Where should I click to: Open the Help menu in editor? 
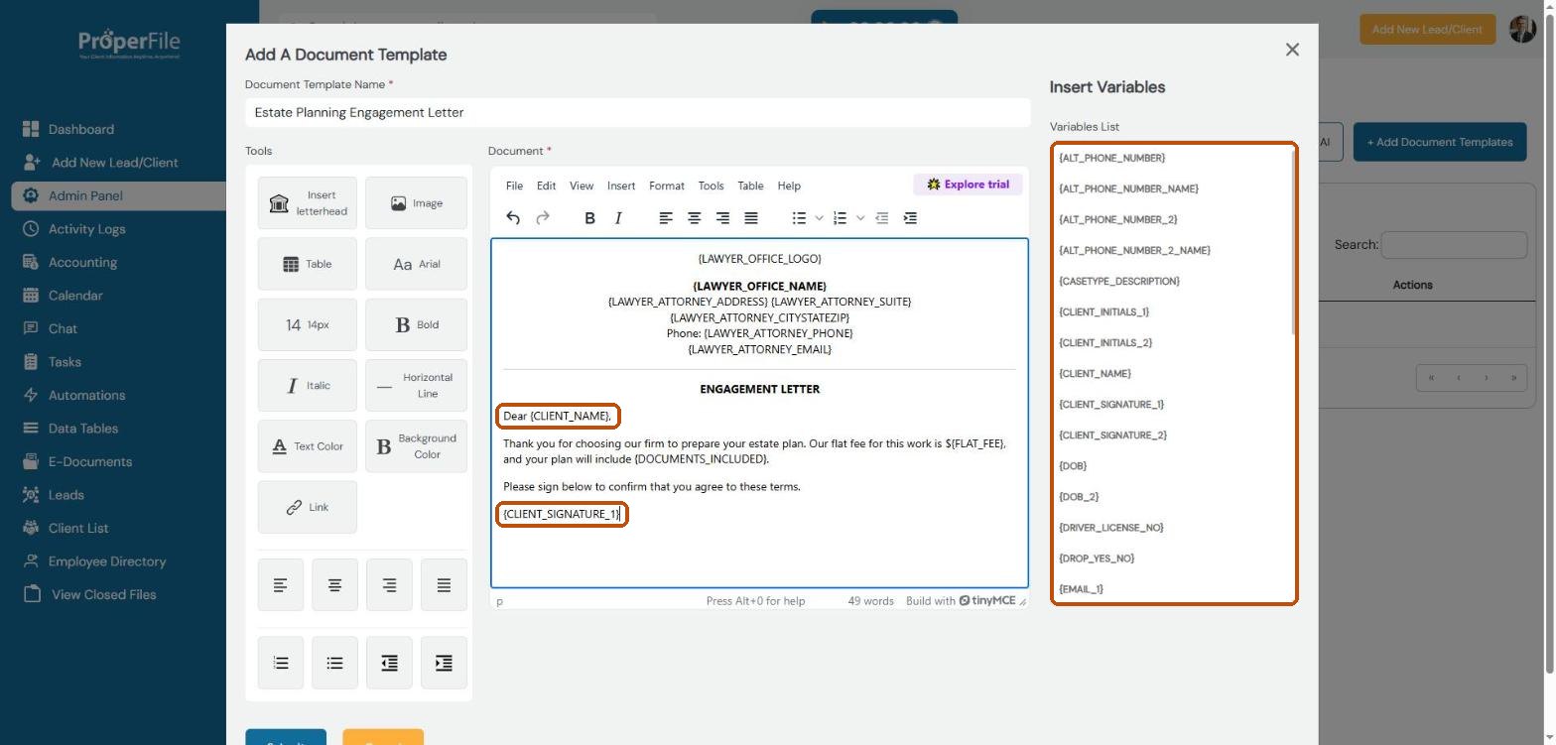(789, 186)
